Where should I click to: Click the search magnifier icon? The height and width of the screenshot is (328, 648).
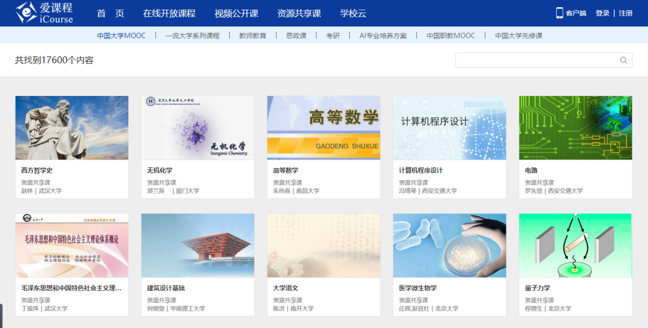point(623,61)
